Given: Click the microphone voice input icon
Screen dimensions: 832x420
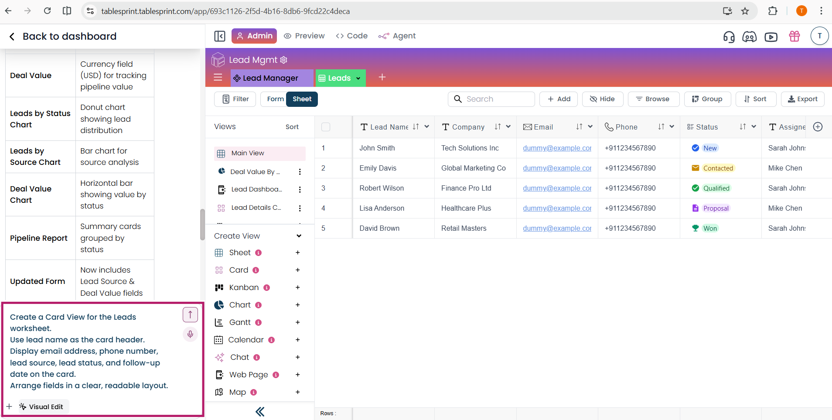Looking at the screenshot, I should [190, 335].
